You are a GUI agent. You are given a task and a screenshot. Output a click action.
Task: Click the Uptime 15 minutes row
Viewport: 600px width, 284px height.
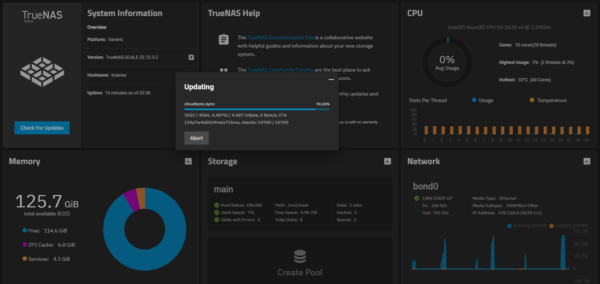pos(140,93)
